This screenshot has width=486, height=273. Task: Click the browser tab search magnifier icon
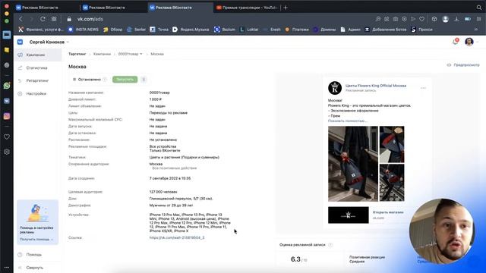click(479, 8)
